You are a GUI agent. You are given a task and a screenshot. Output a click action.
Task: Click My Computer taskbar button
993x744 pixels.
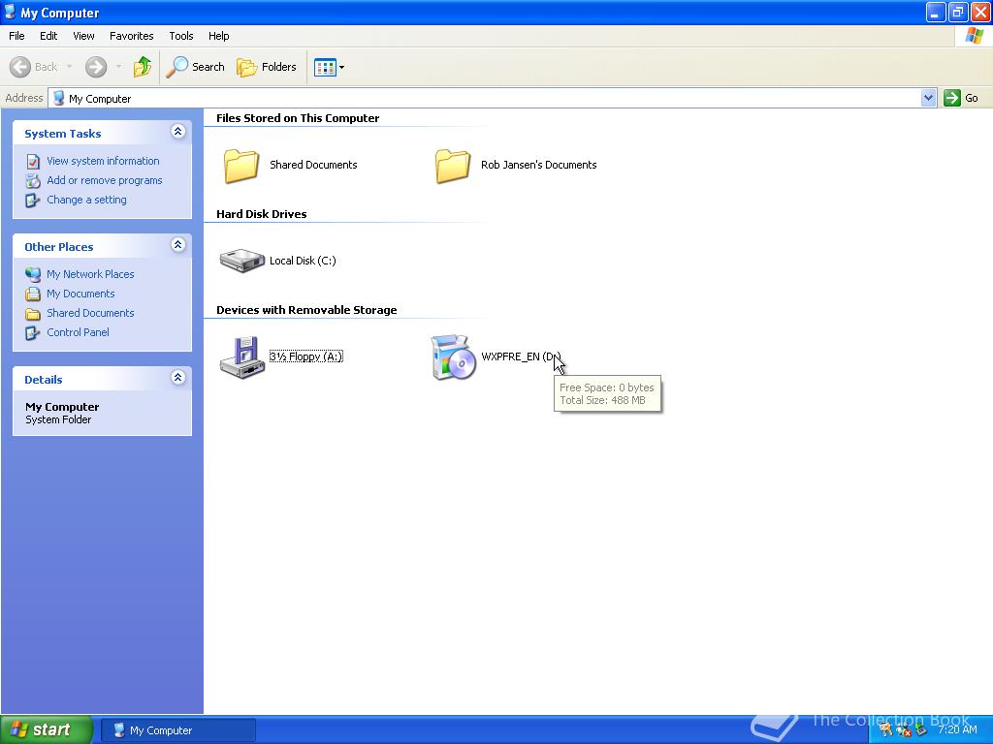pyautogui.click(x=178, y=730)
